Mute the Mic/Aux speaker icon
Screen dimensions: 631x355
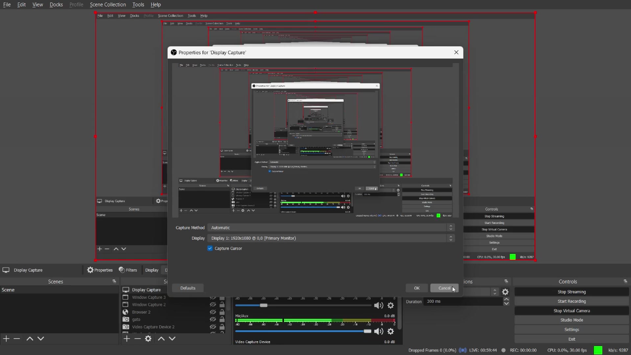pyautogui.click(x=379, y=331)
